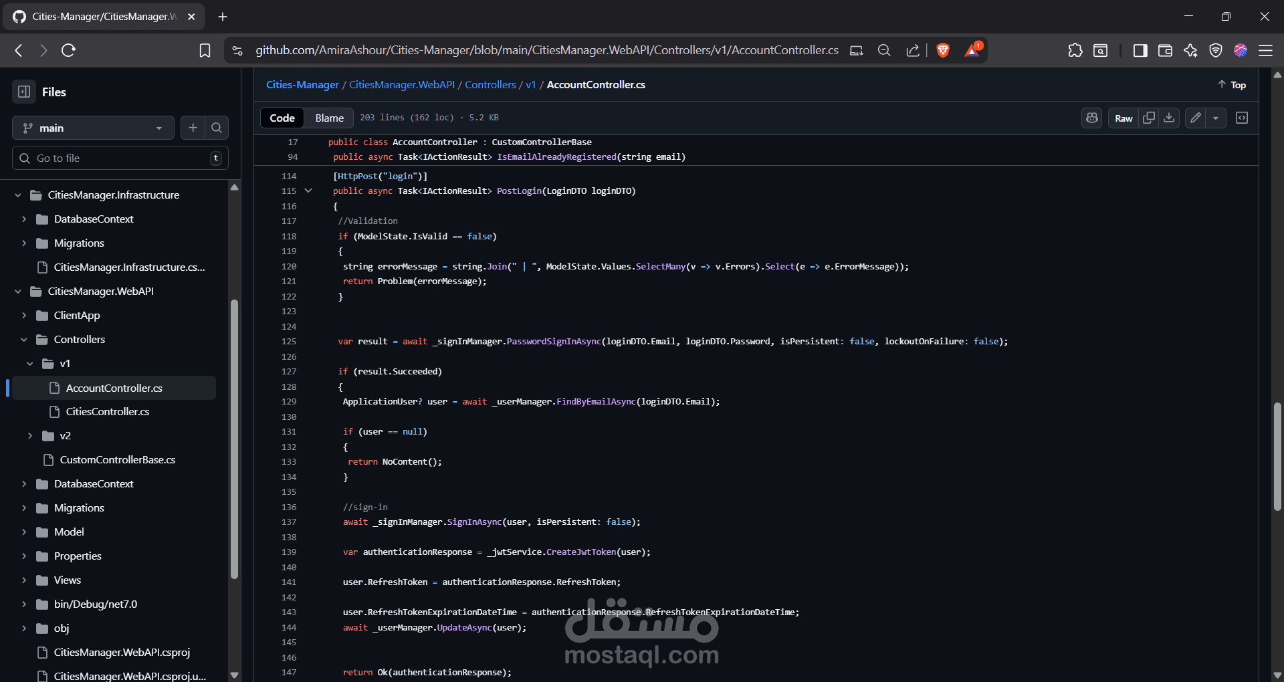Bookmark this page
Viewport: 1284px width, 682px height.
(205, 50)
